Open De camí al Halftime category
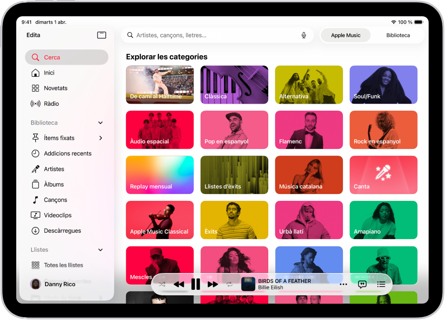Viewport: 447px width, 320px height. coord(160,85)
